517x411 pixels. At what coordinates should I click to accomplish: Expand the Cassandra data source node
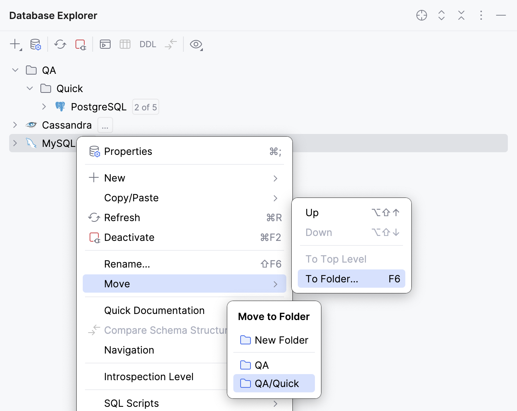point(15,125)
